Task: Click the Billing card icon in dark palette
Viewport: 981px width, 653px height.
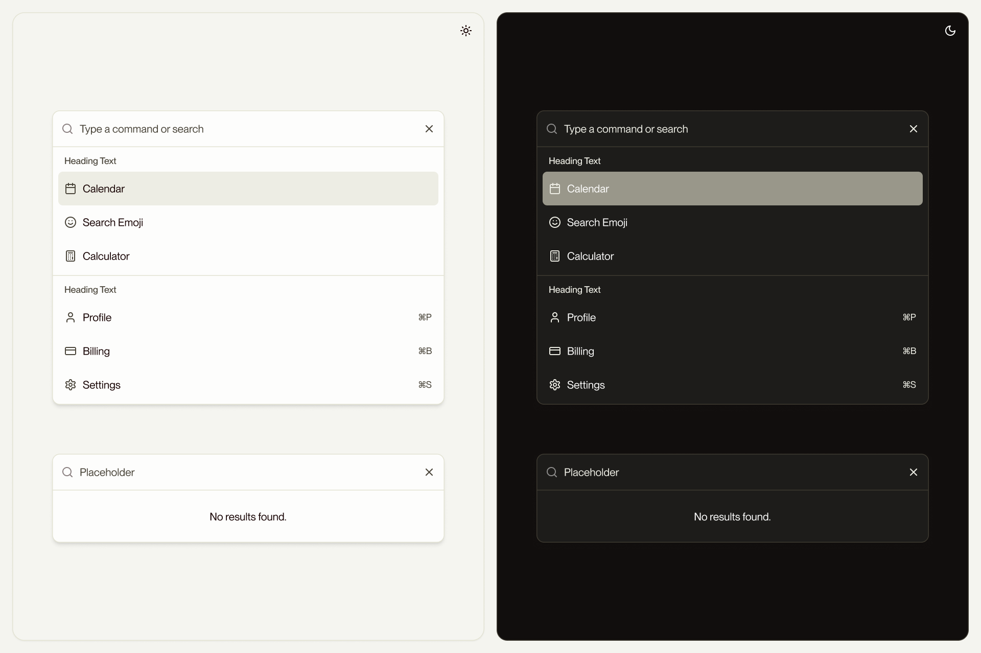Action: pos(555,351)
